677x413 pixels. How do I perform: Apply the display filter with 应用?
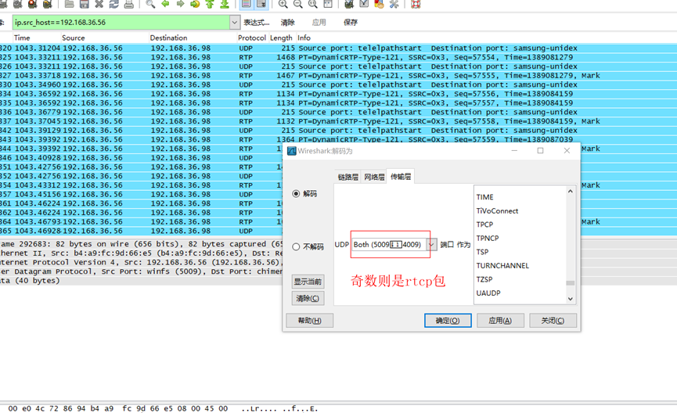pyautogui.click(x=319, y=23)
